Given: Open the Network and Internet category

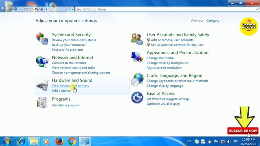Looking at the screenshot, I should point(72,58).
